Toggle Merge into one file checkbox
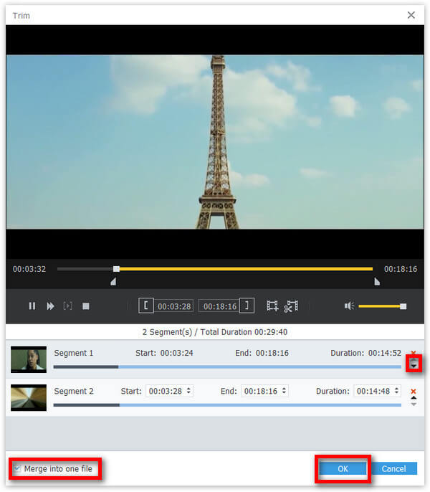The image size is (430, 492). (x=16, y=469)
